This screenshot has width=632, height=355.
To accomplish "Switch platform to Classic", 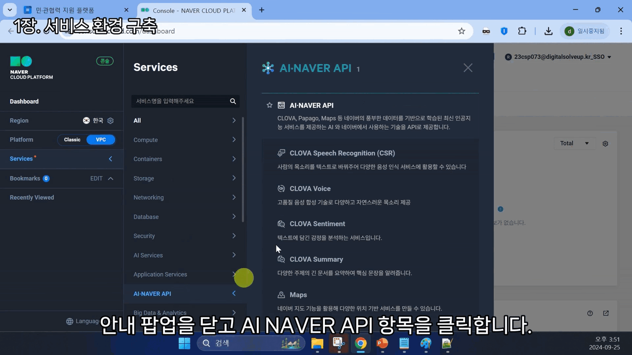I will pyautogui.click(x=72, y=140).
